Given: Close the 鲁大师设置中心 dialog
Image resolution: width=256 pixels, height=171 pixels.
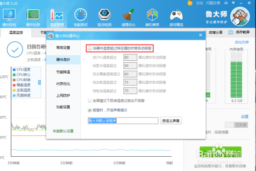Looking at the screenshot, I should tap(201, 35).
